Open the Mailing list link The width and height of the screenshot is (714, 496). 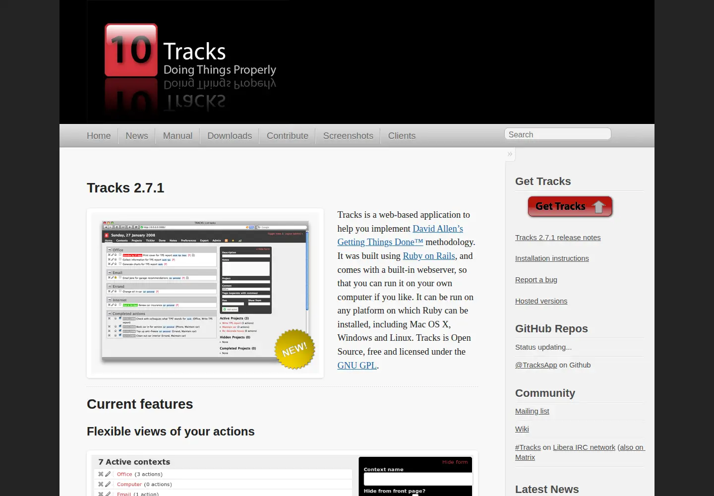click(x=532, y=411)
